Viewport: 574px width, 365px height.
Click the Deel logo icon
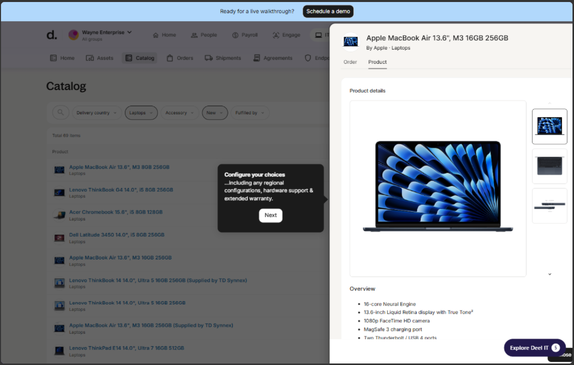coord(52,35)
